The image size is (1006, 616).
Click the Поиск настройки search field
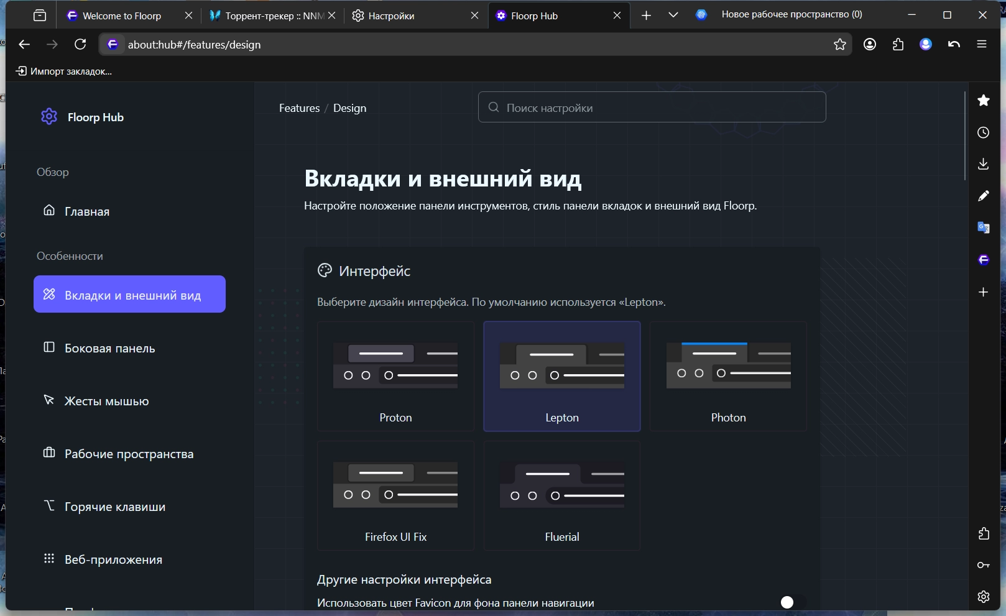point(652,108)
